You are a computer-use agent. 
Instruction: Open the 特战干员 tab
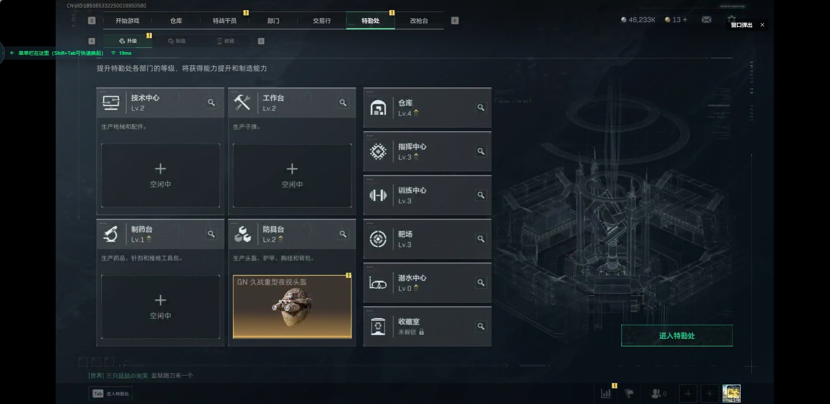225,21
